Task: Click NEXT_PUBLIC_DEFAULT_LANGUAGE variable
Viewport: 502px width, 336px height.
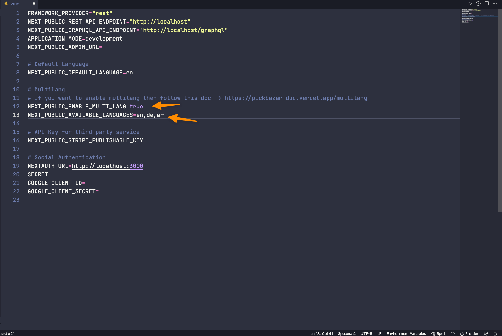Action: tap(75, 73)
